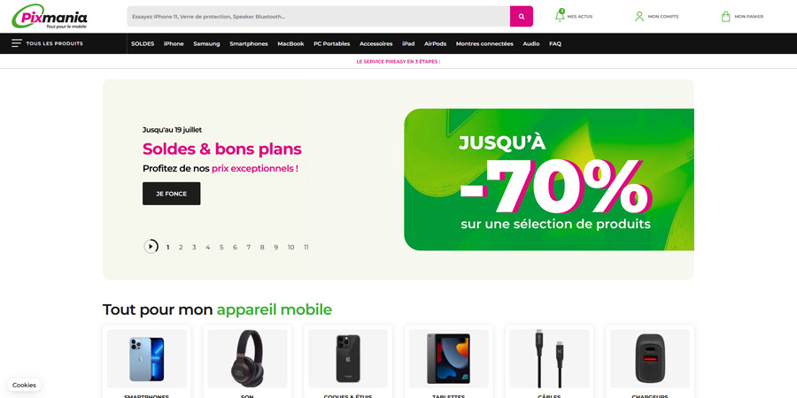Open the headphones Son category thumbnail

[x=247, y=358]
